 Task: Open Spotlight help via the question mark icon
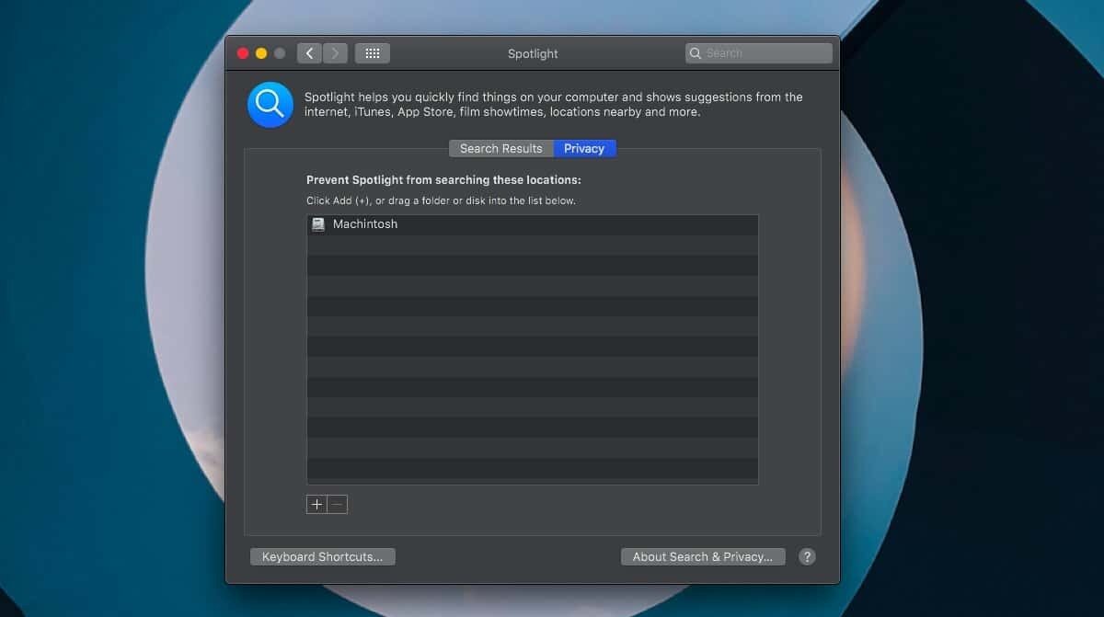(807, 556)
